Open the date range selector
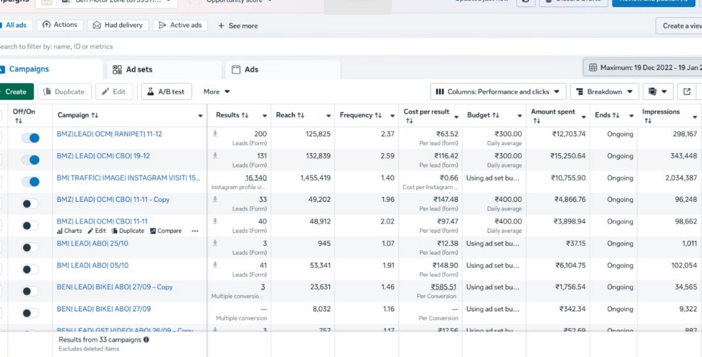This screenshot has width=702, height=357. point(645,67)
